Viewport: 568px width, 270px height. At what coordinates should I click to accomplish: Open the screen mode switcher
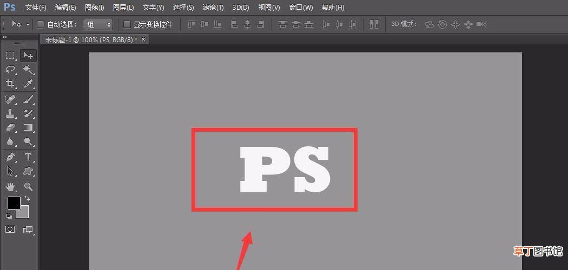tap(28, 229)
